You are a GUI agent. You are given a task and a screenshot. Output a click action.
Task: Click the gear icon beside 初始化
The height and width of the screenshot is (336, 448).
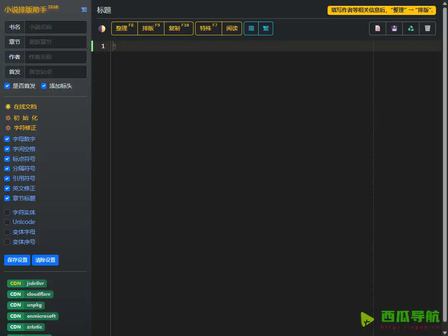coord(8,118)
